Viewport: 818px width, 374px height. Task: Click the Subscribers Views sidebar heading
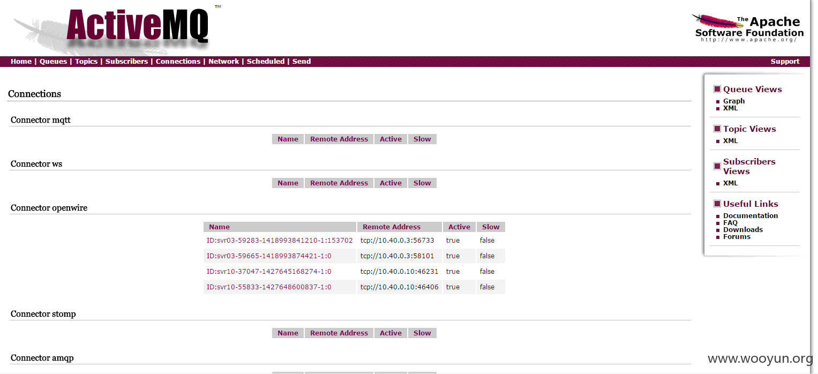point(749,167)
